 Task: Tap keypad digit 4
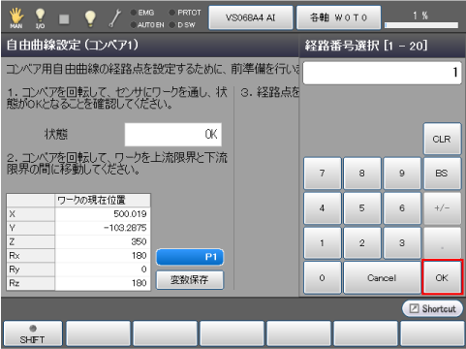322,208
